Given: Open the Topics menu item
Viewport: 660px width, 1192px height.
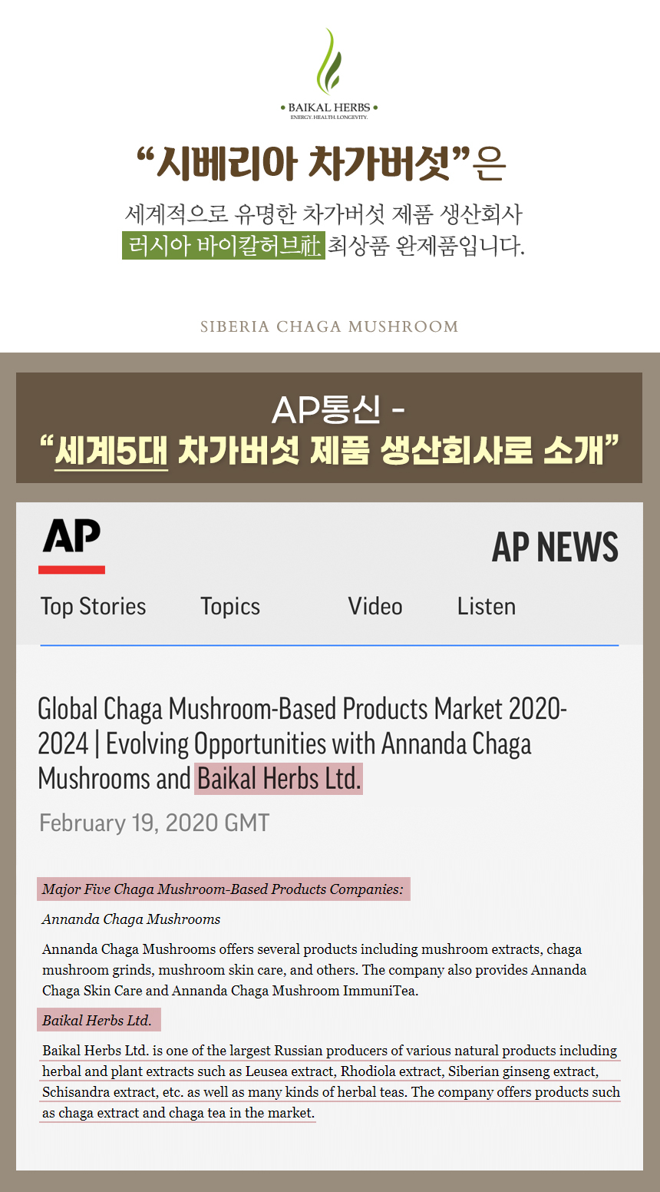Looking at the screenshot, I should click(x=230, y=606).
